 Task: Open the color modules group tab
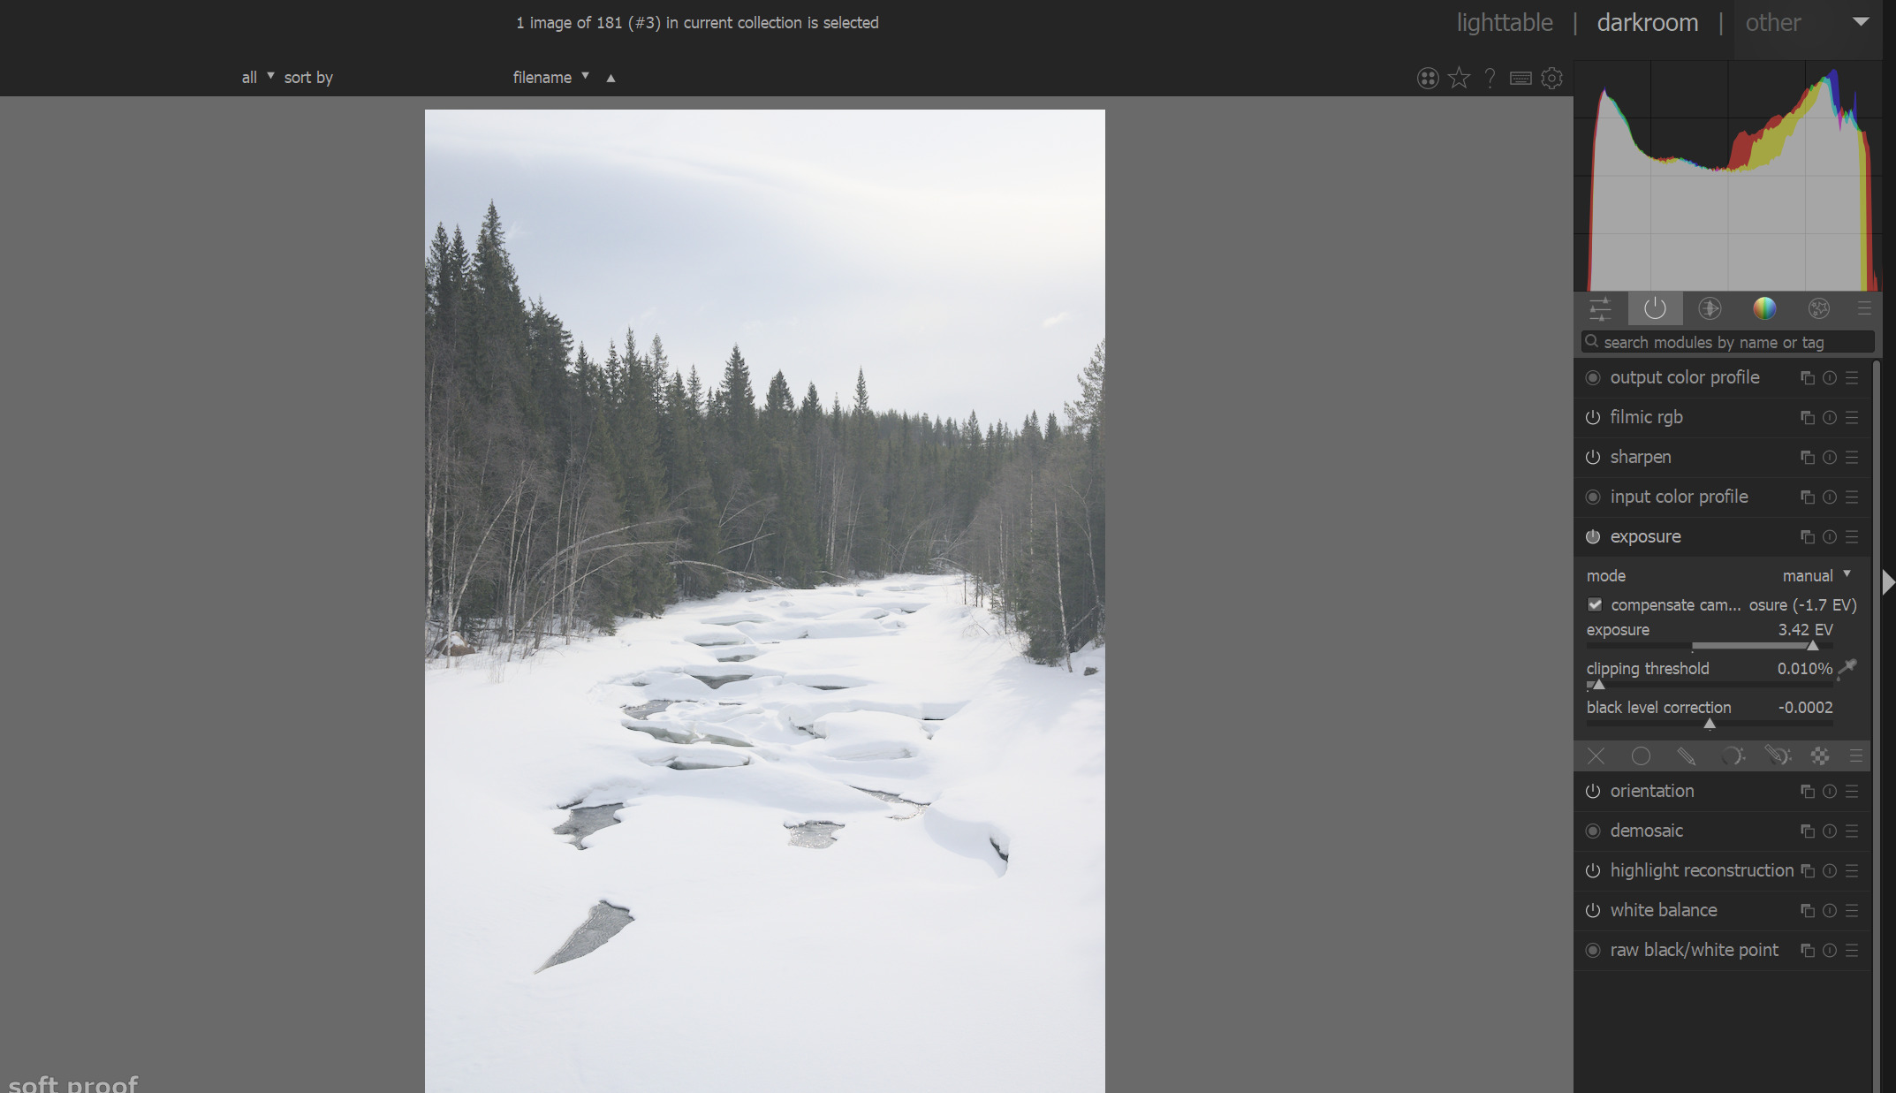[x=1763, y=308]
